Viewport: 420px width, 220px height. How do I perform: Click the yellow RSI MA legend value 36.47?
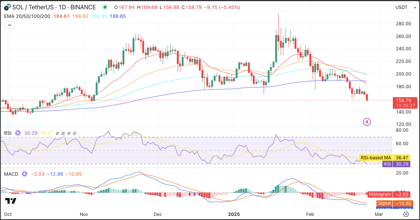pyautogui.click(x=47, y=133)
